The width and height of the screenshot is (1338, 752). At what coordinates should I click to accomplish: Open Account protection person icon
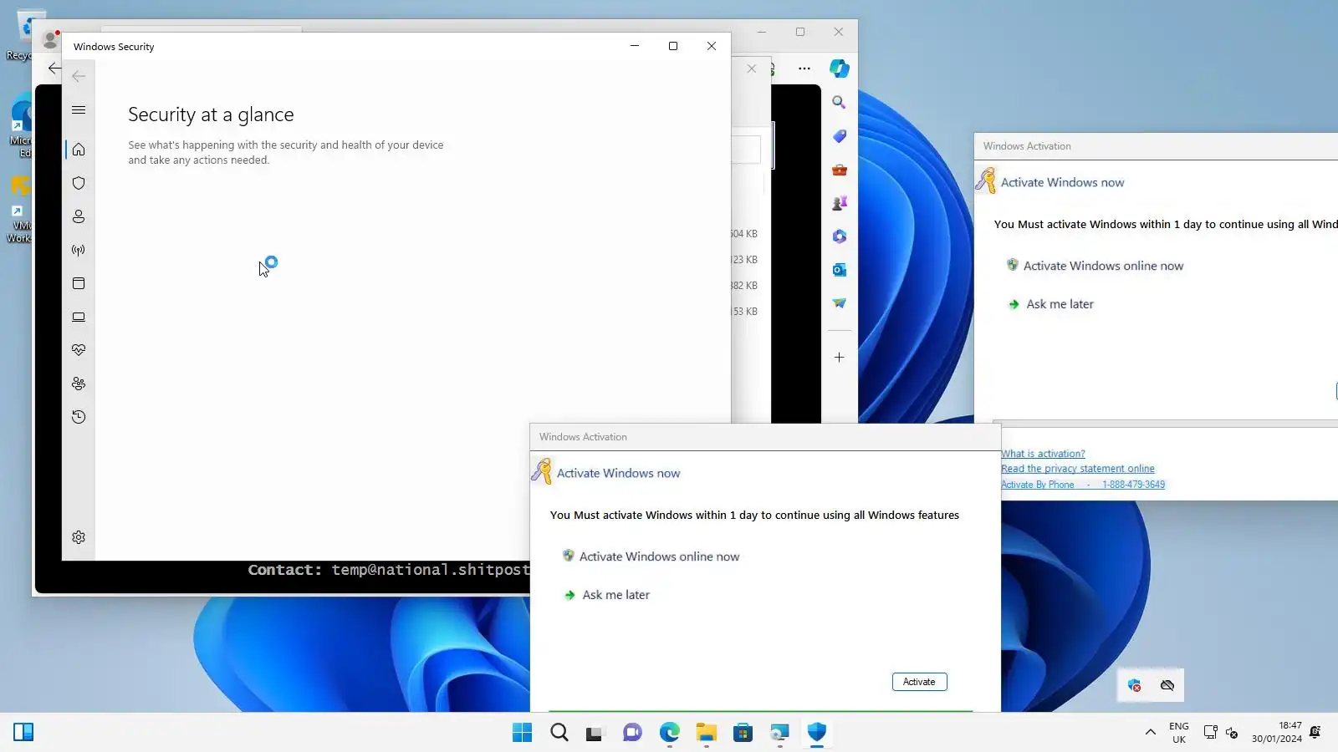[79, 216]
